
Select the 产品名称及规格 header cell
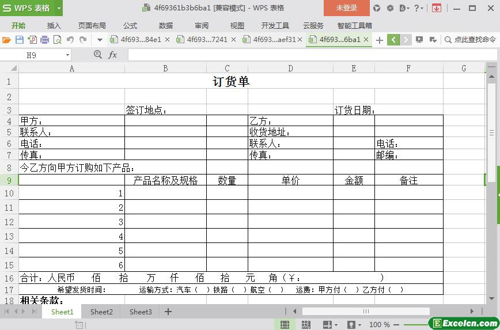point(165,180)
